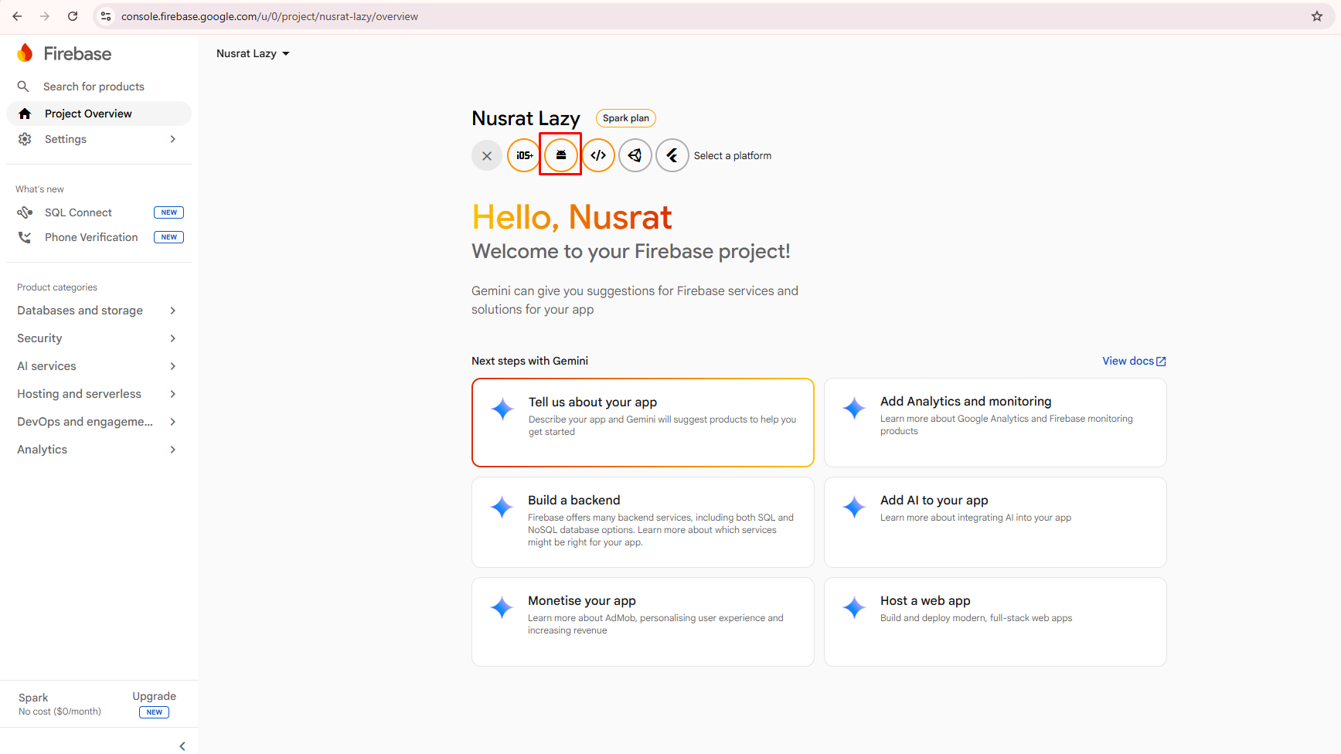1341x754 pixels.
Task: Collapse the sidebar navigation panel
Action: click(182, 746)
